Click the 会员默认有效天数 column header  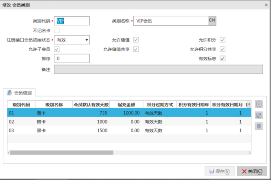click(91, 105)
